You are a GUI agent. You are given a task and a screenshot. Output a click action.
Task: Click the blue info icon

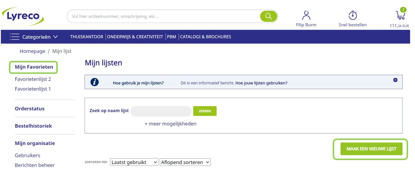[x=94, y=82]
